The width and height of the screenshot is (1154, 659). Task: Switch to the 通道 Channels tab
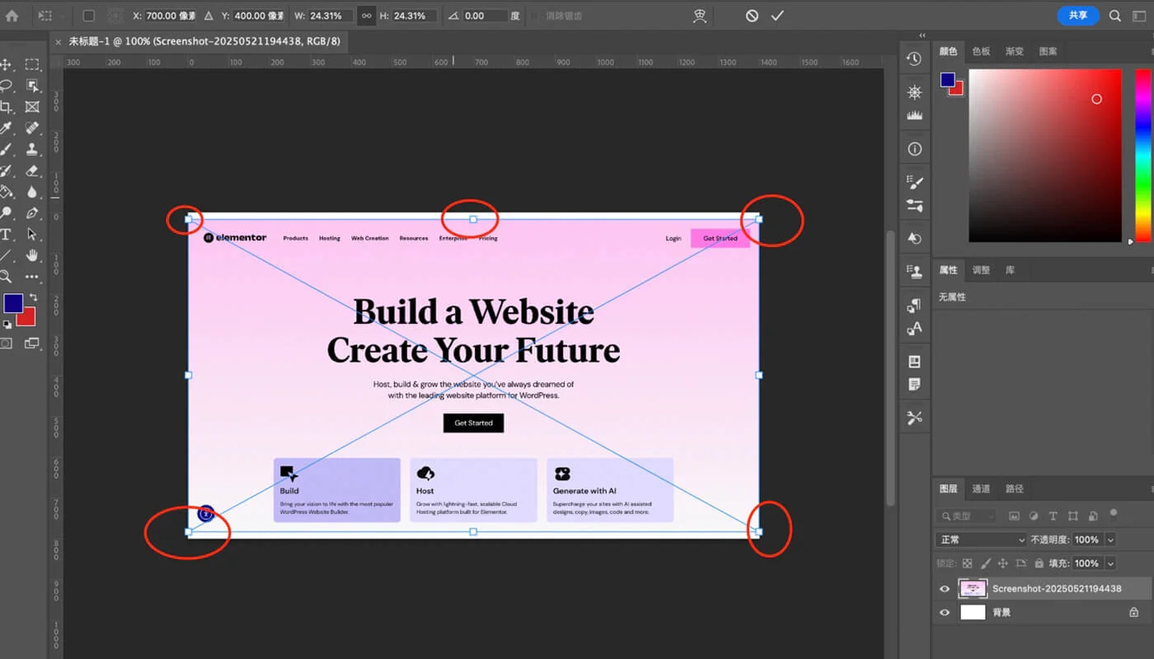[981, 488]
